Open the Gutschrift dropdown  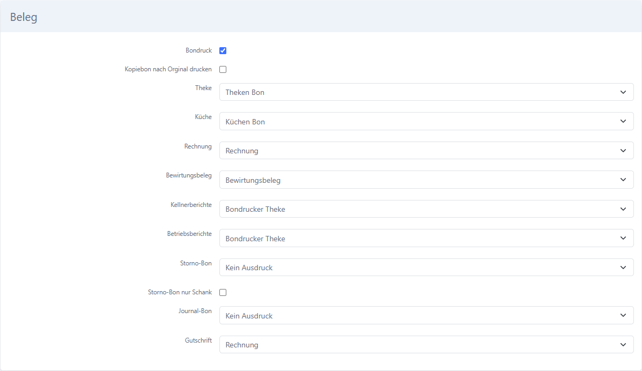426,345
